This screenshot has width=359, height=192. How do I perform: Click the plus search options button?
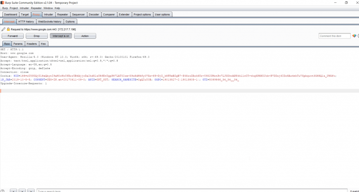pos(22,191)
